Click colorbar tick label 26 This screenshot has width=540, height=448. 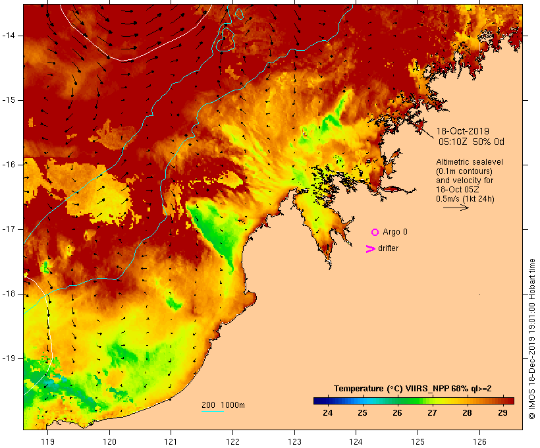coord(397,413)
